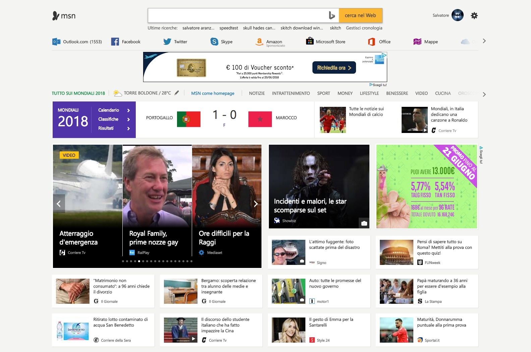Go to next carousel slide
This screenshot has width=531, height=352.
tap(256, 204)
